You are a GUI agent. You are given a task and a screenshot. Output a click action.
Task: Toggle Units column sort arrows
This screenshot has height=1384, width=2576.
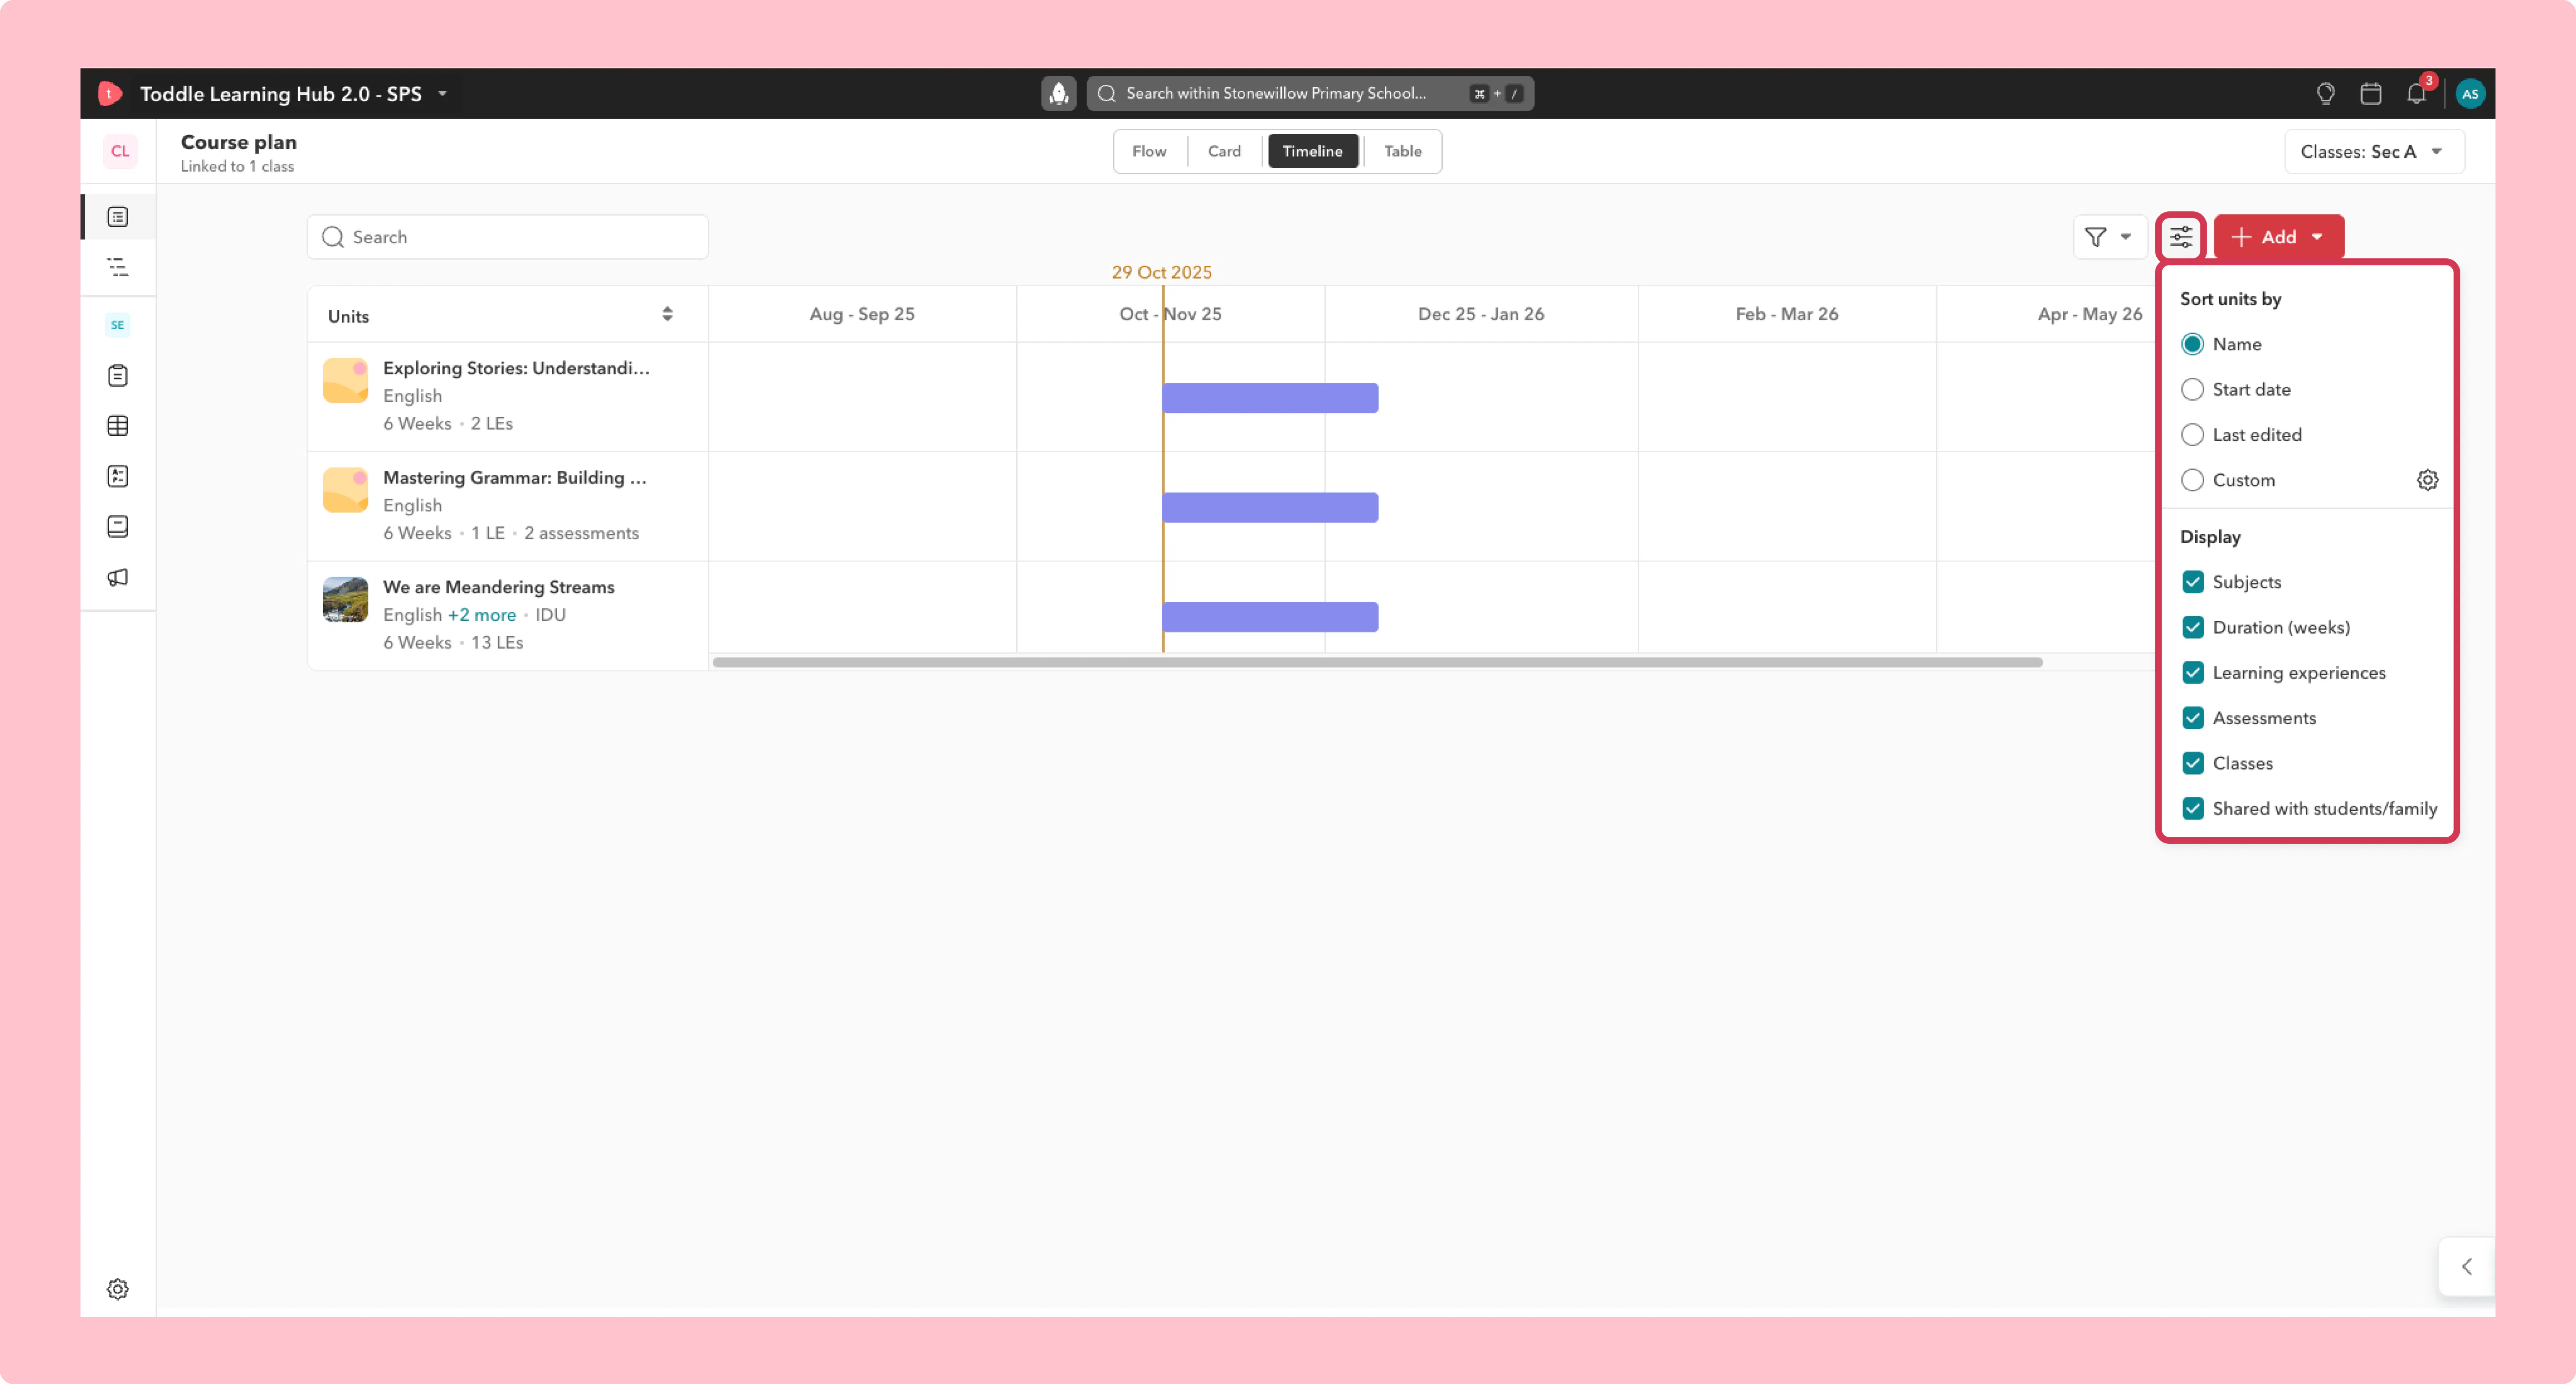[667, 314]
